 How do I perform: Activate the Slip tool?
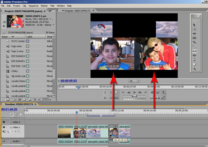(194, 51)
